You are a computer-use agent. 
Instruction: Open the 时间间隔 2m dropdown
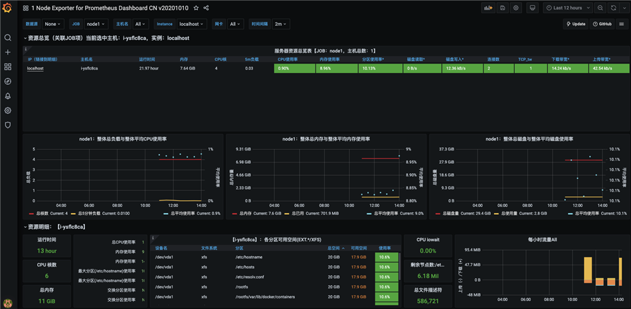281,24
